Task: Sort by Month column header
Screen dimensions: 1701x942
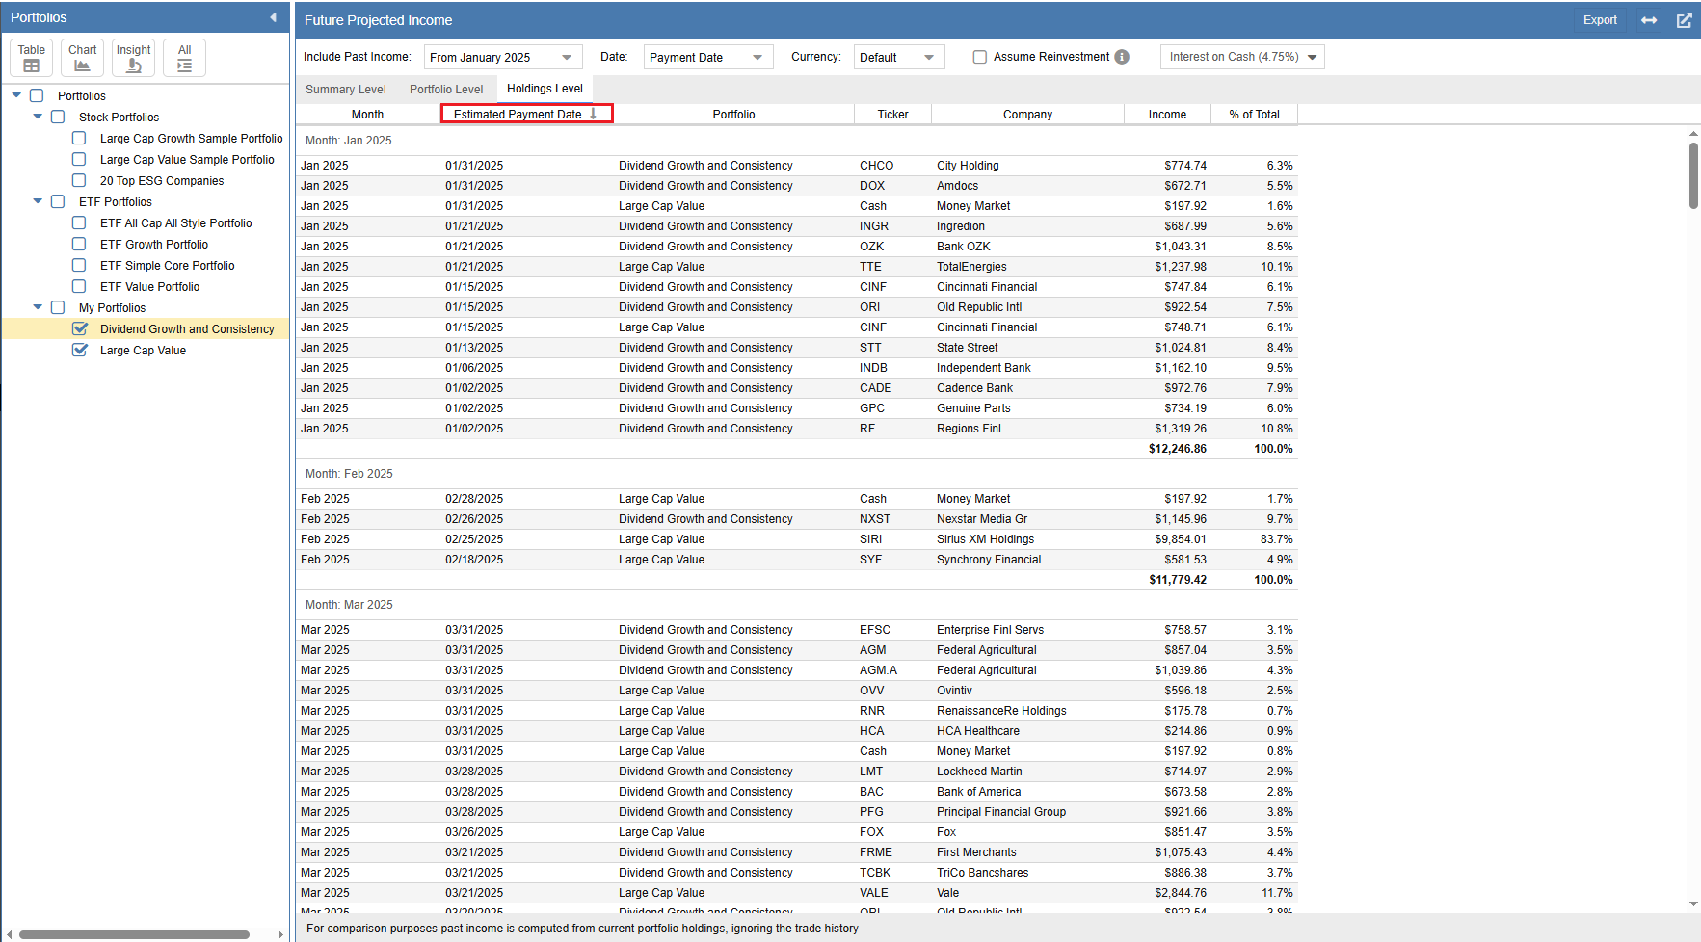Action: point(367,114)
